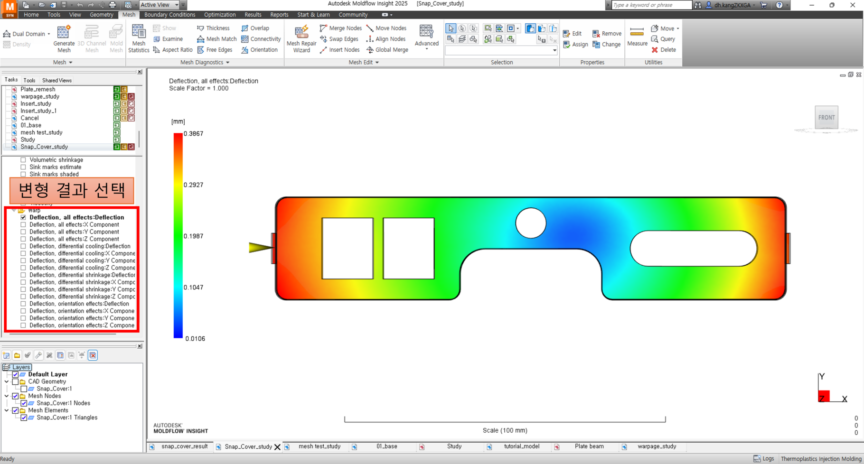Click the New Layer icon in Layers toolbar
This screenshot has height=464, width=864.
click(7, 355)
